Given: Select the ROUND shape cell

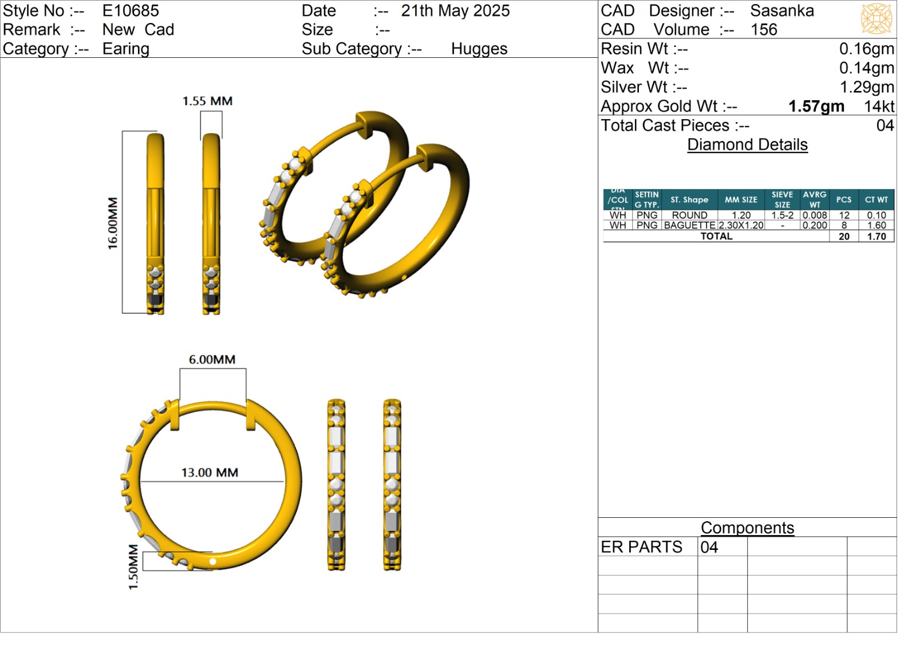Looking at the screenshot, I should pyautogui.click(x=689, y=215).
